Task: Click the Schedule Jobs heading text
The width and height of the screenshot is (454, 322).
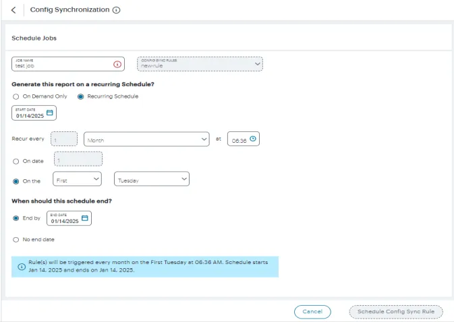Action: (x=34, y=38)
